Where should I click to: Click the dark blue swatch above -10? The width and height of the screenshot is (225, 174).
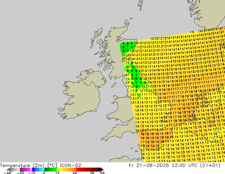pos(33,169)
